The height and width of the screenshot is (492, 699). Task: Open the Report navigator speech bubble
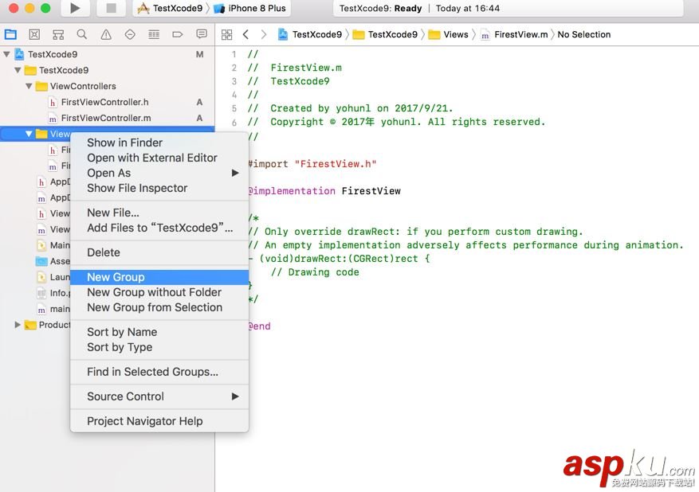coord(201,34)
